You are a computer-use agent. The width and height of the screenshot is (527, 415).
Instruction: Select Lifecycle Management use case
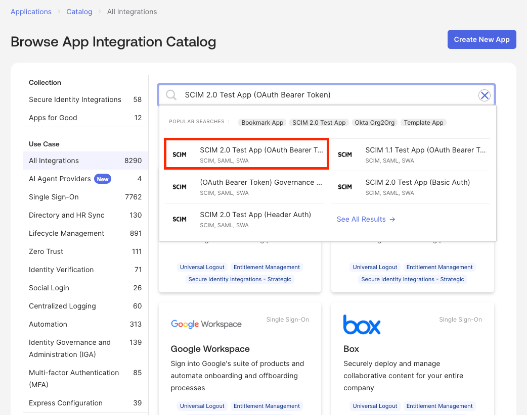85,233
